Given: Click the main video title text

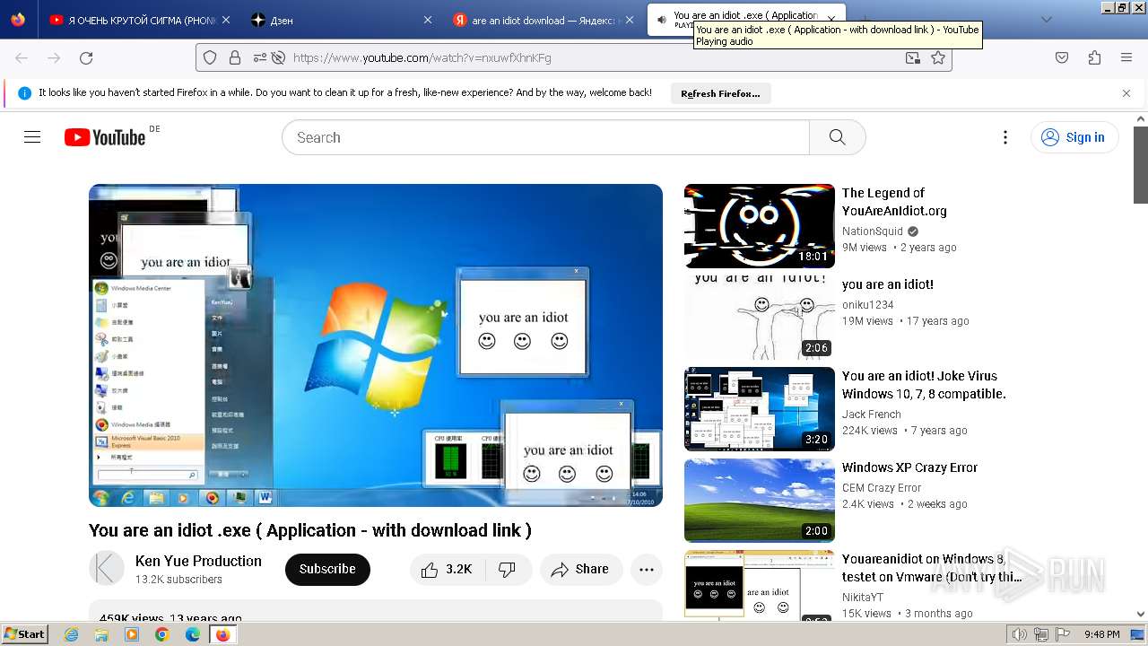Looking at the screenshot, I should pos(310,530).
